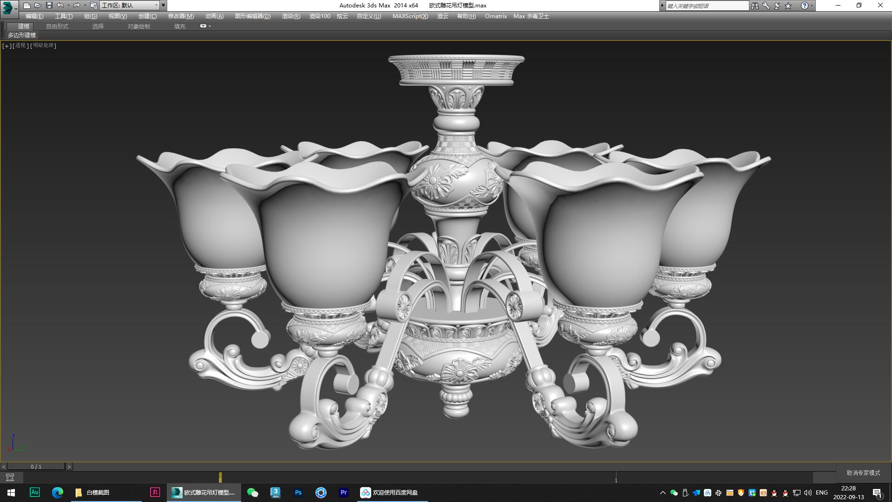The height and width of the screenshot is (502, 892).
Task: Click the favorites star icon in InfoCenter
Action: [788, 6]
